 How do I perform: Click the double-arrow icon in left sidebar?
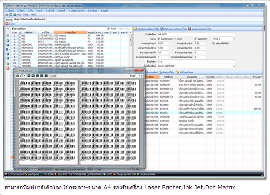[7, 49]
